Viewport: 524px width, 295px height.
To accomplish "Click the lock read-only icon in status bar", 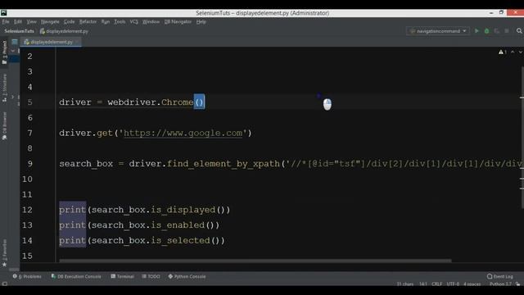I will [x=517, y=284].
